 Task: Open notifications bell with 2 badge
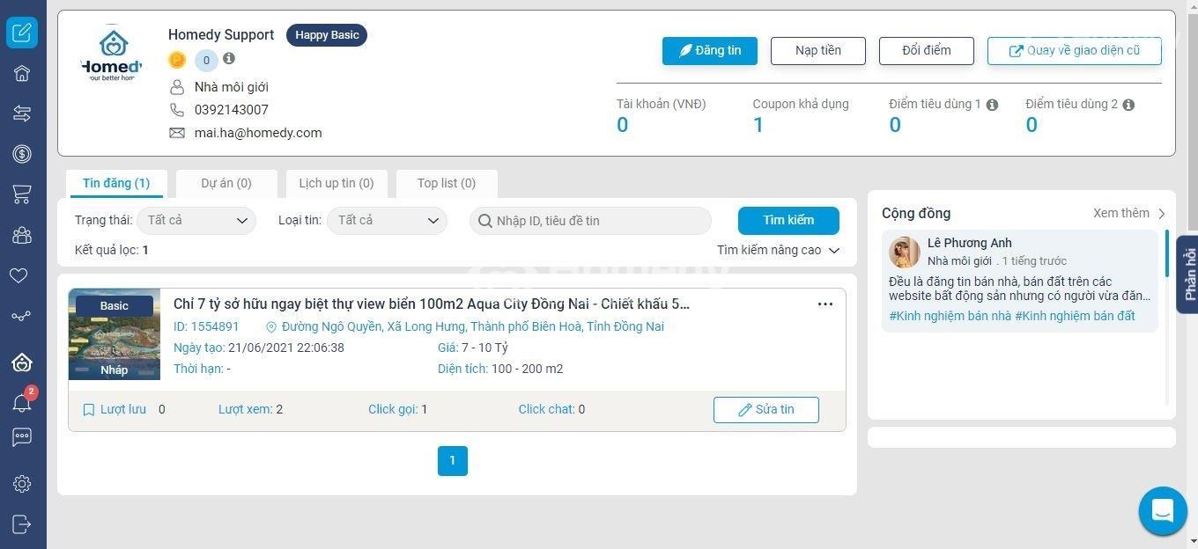[x=22, y=402]
